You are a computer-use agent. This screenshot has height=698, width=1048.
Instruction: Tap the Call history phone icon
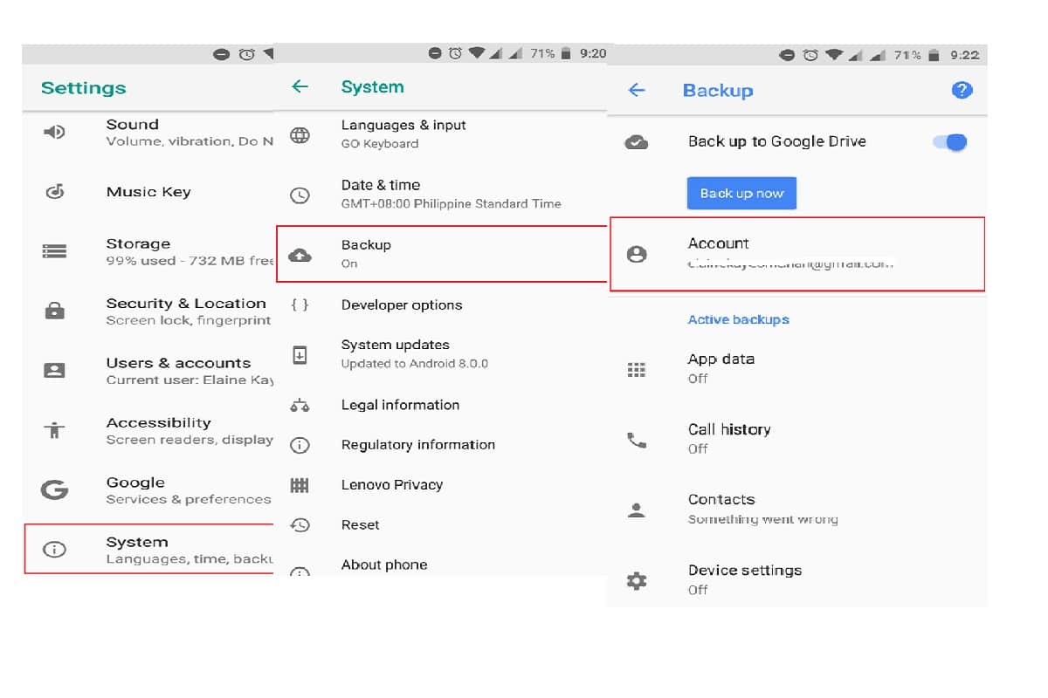click(637, 441)
